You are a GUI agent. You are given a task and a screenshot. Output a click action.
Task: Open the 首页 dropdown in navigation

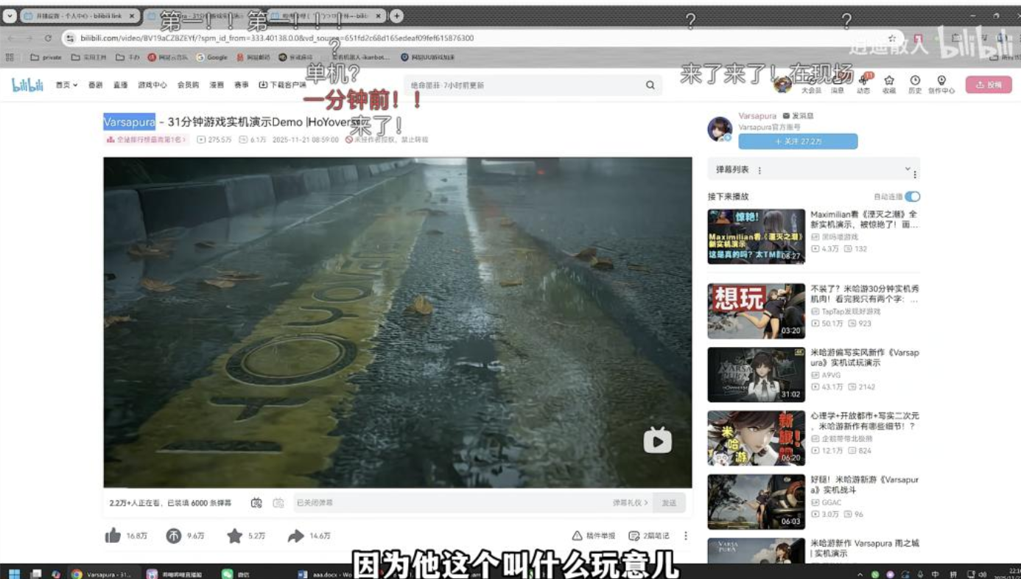66,85
